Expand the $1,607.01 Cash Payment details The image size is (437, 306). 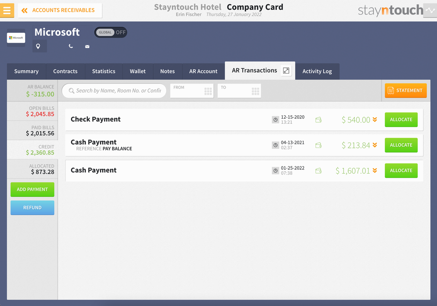pos(375,170)
